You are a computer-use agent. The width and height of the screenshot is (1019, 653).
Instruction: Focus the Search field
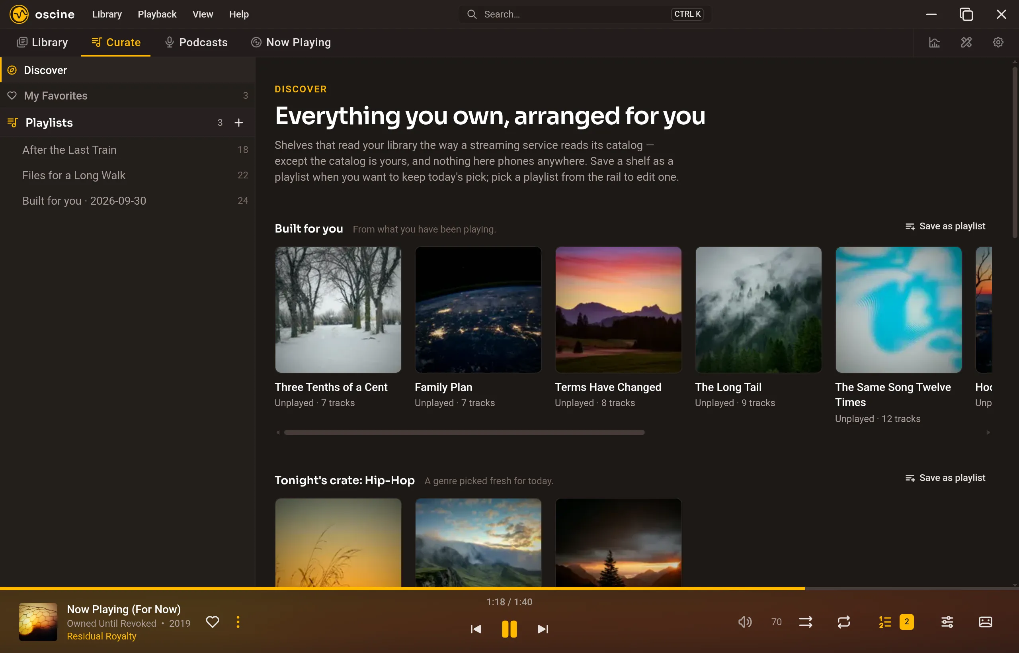pos(585,14)
